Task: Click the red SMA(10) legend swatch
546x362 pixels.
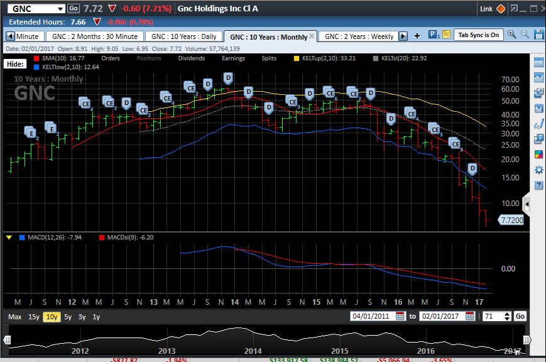Action: point(36,58)
